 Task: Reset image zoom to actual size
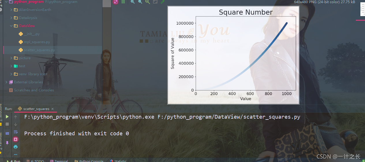pos(148,2)
